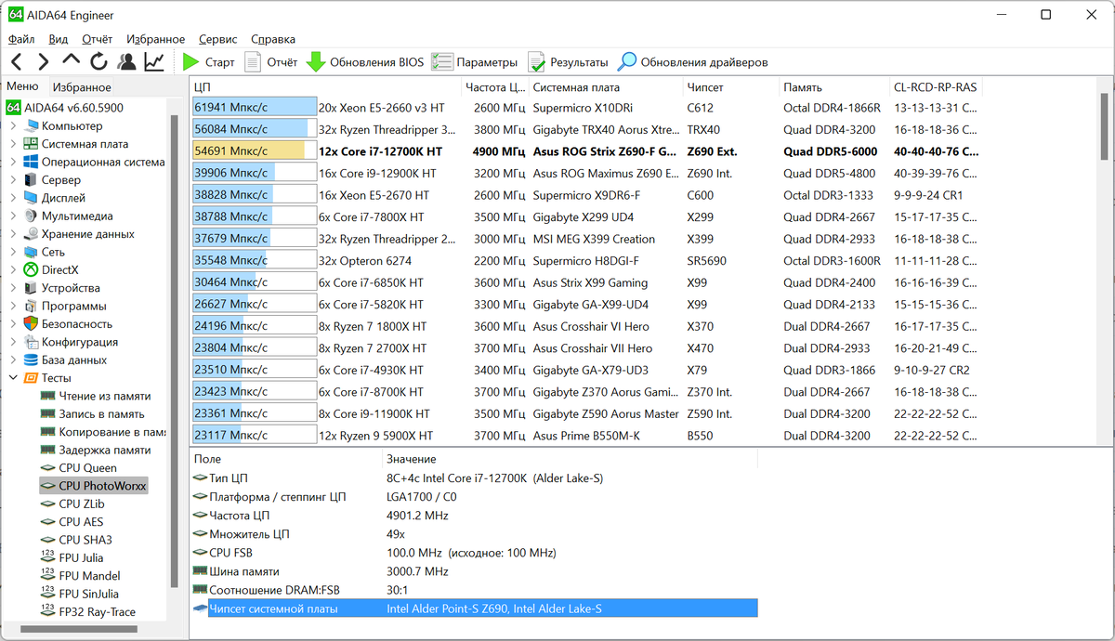Open the Отчёт toolbar button
The image size is (1115, 641).
coord(270,62)
